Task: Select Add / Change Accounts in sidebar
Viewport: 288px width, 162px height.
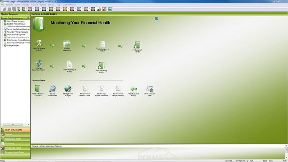Action: tap(15, 21)
